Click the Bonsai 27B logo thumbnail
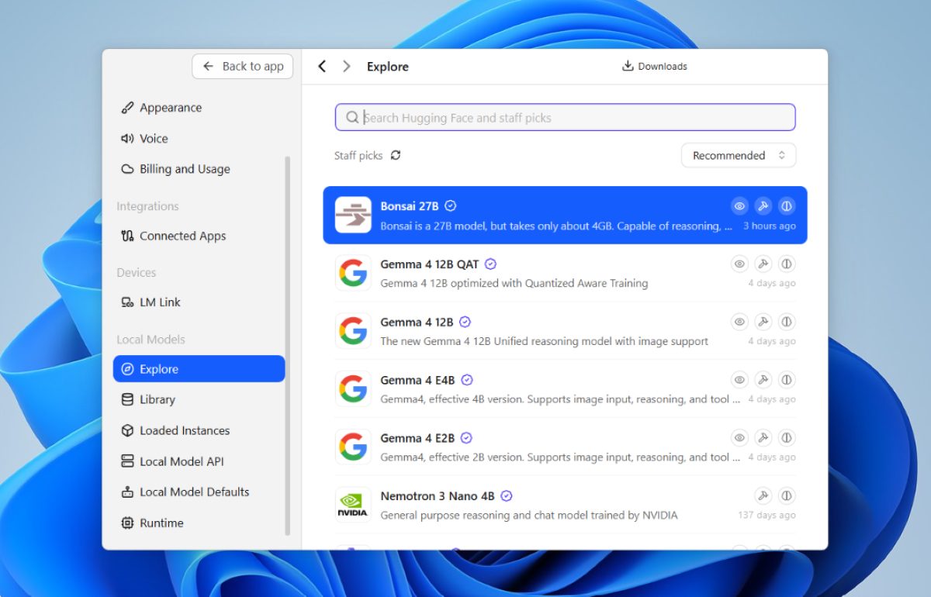Viewport: 931px width, 597px height. pos(353,215)
